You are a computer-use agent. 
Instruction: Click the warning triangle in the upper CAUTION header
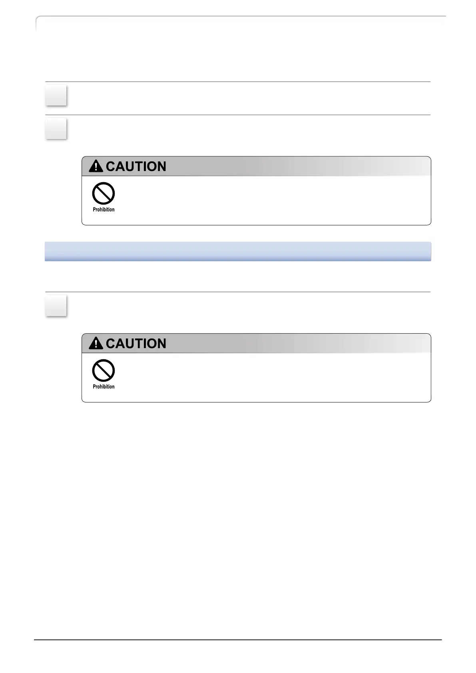(x=96, y=166)
